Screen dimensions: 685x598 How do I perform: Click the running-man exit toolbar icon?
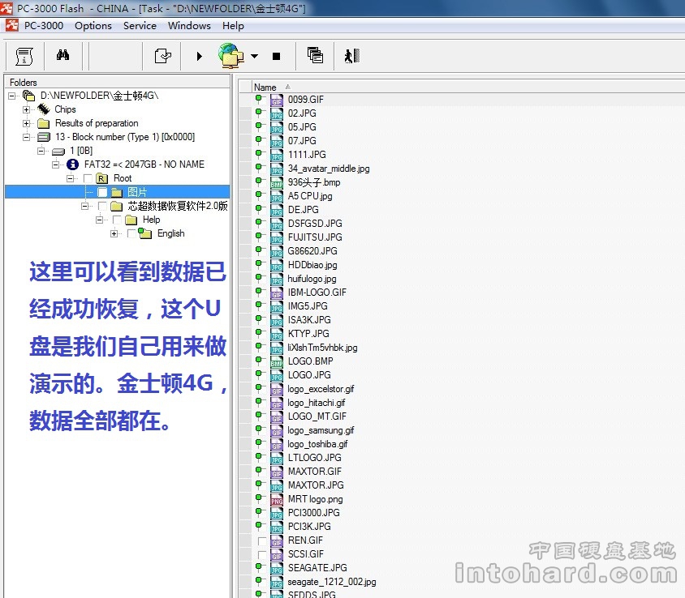coord(352,56)
